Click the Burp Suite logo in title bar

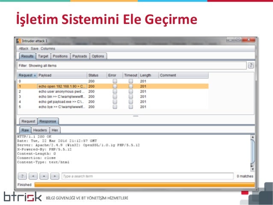[18, 41]
